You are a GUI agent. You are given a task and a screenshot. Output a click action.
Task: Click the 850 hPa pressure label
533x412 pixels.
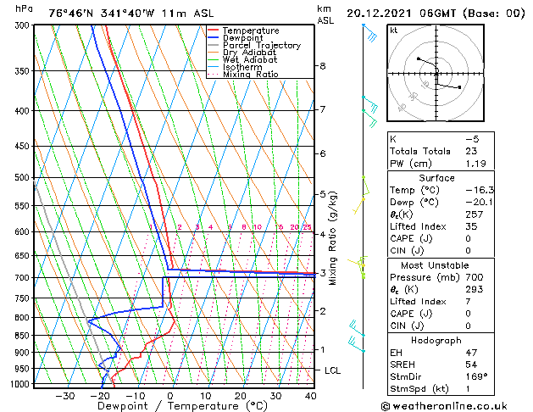(x=24, y=336)
